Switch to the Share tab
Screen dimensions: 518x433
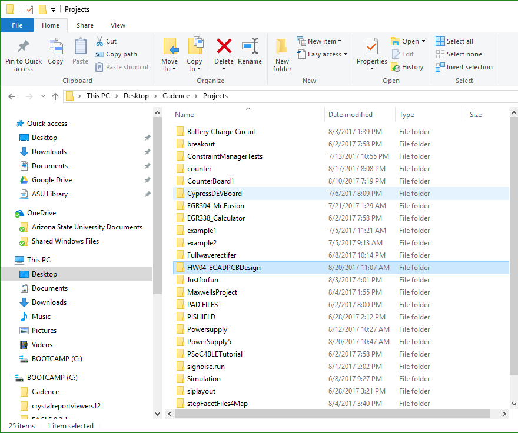coord(85,25)
